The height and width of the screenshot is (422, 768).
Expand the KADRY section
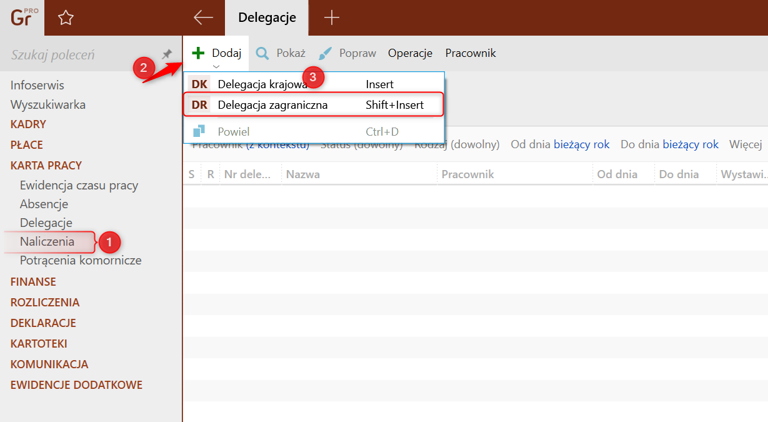point(28,124)
